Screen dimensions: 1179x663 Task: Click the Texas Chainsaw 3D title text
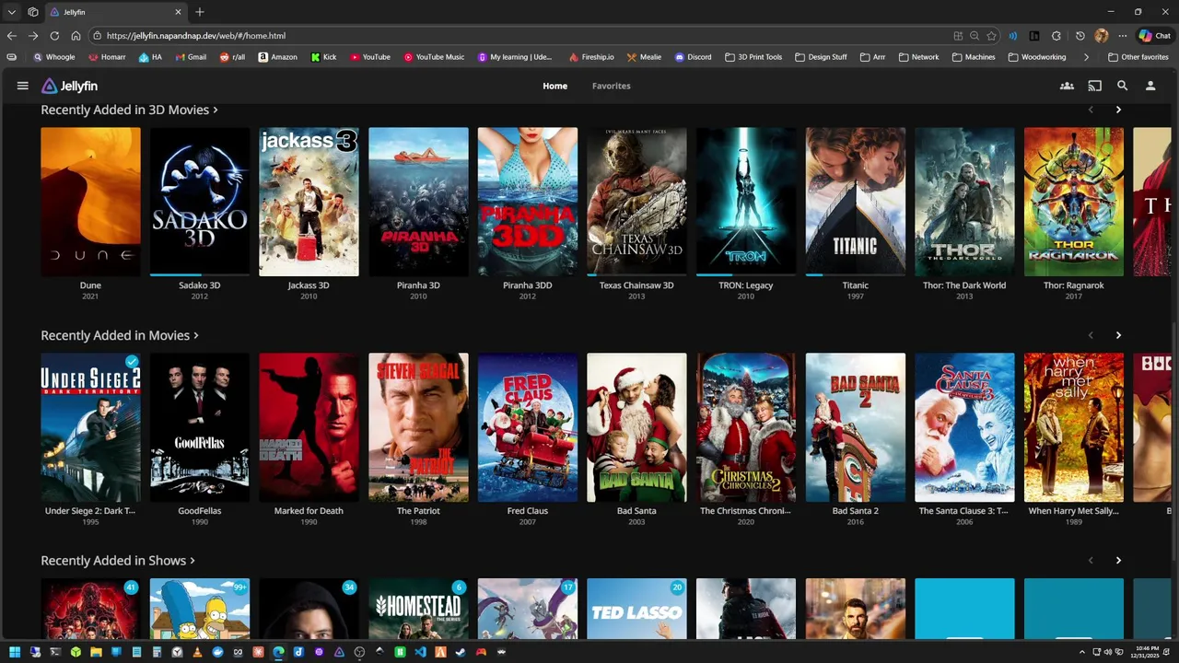click(x=636, y=285)
